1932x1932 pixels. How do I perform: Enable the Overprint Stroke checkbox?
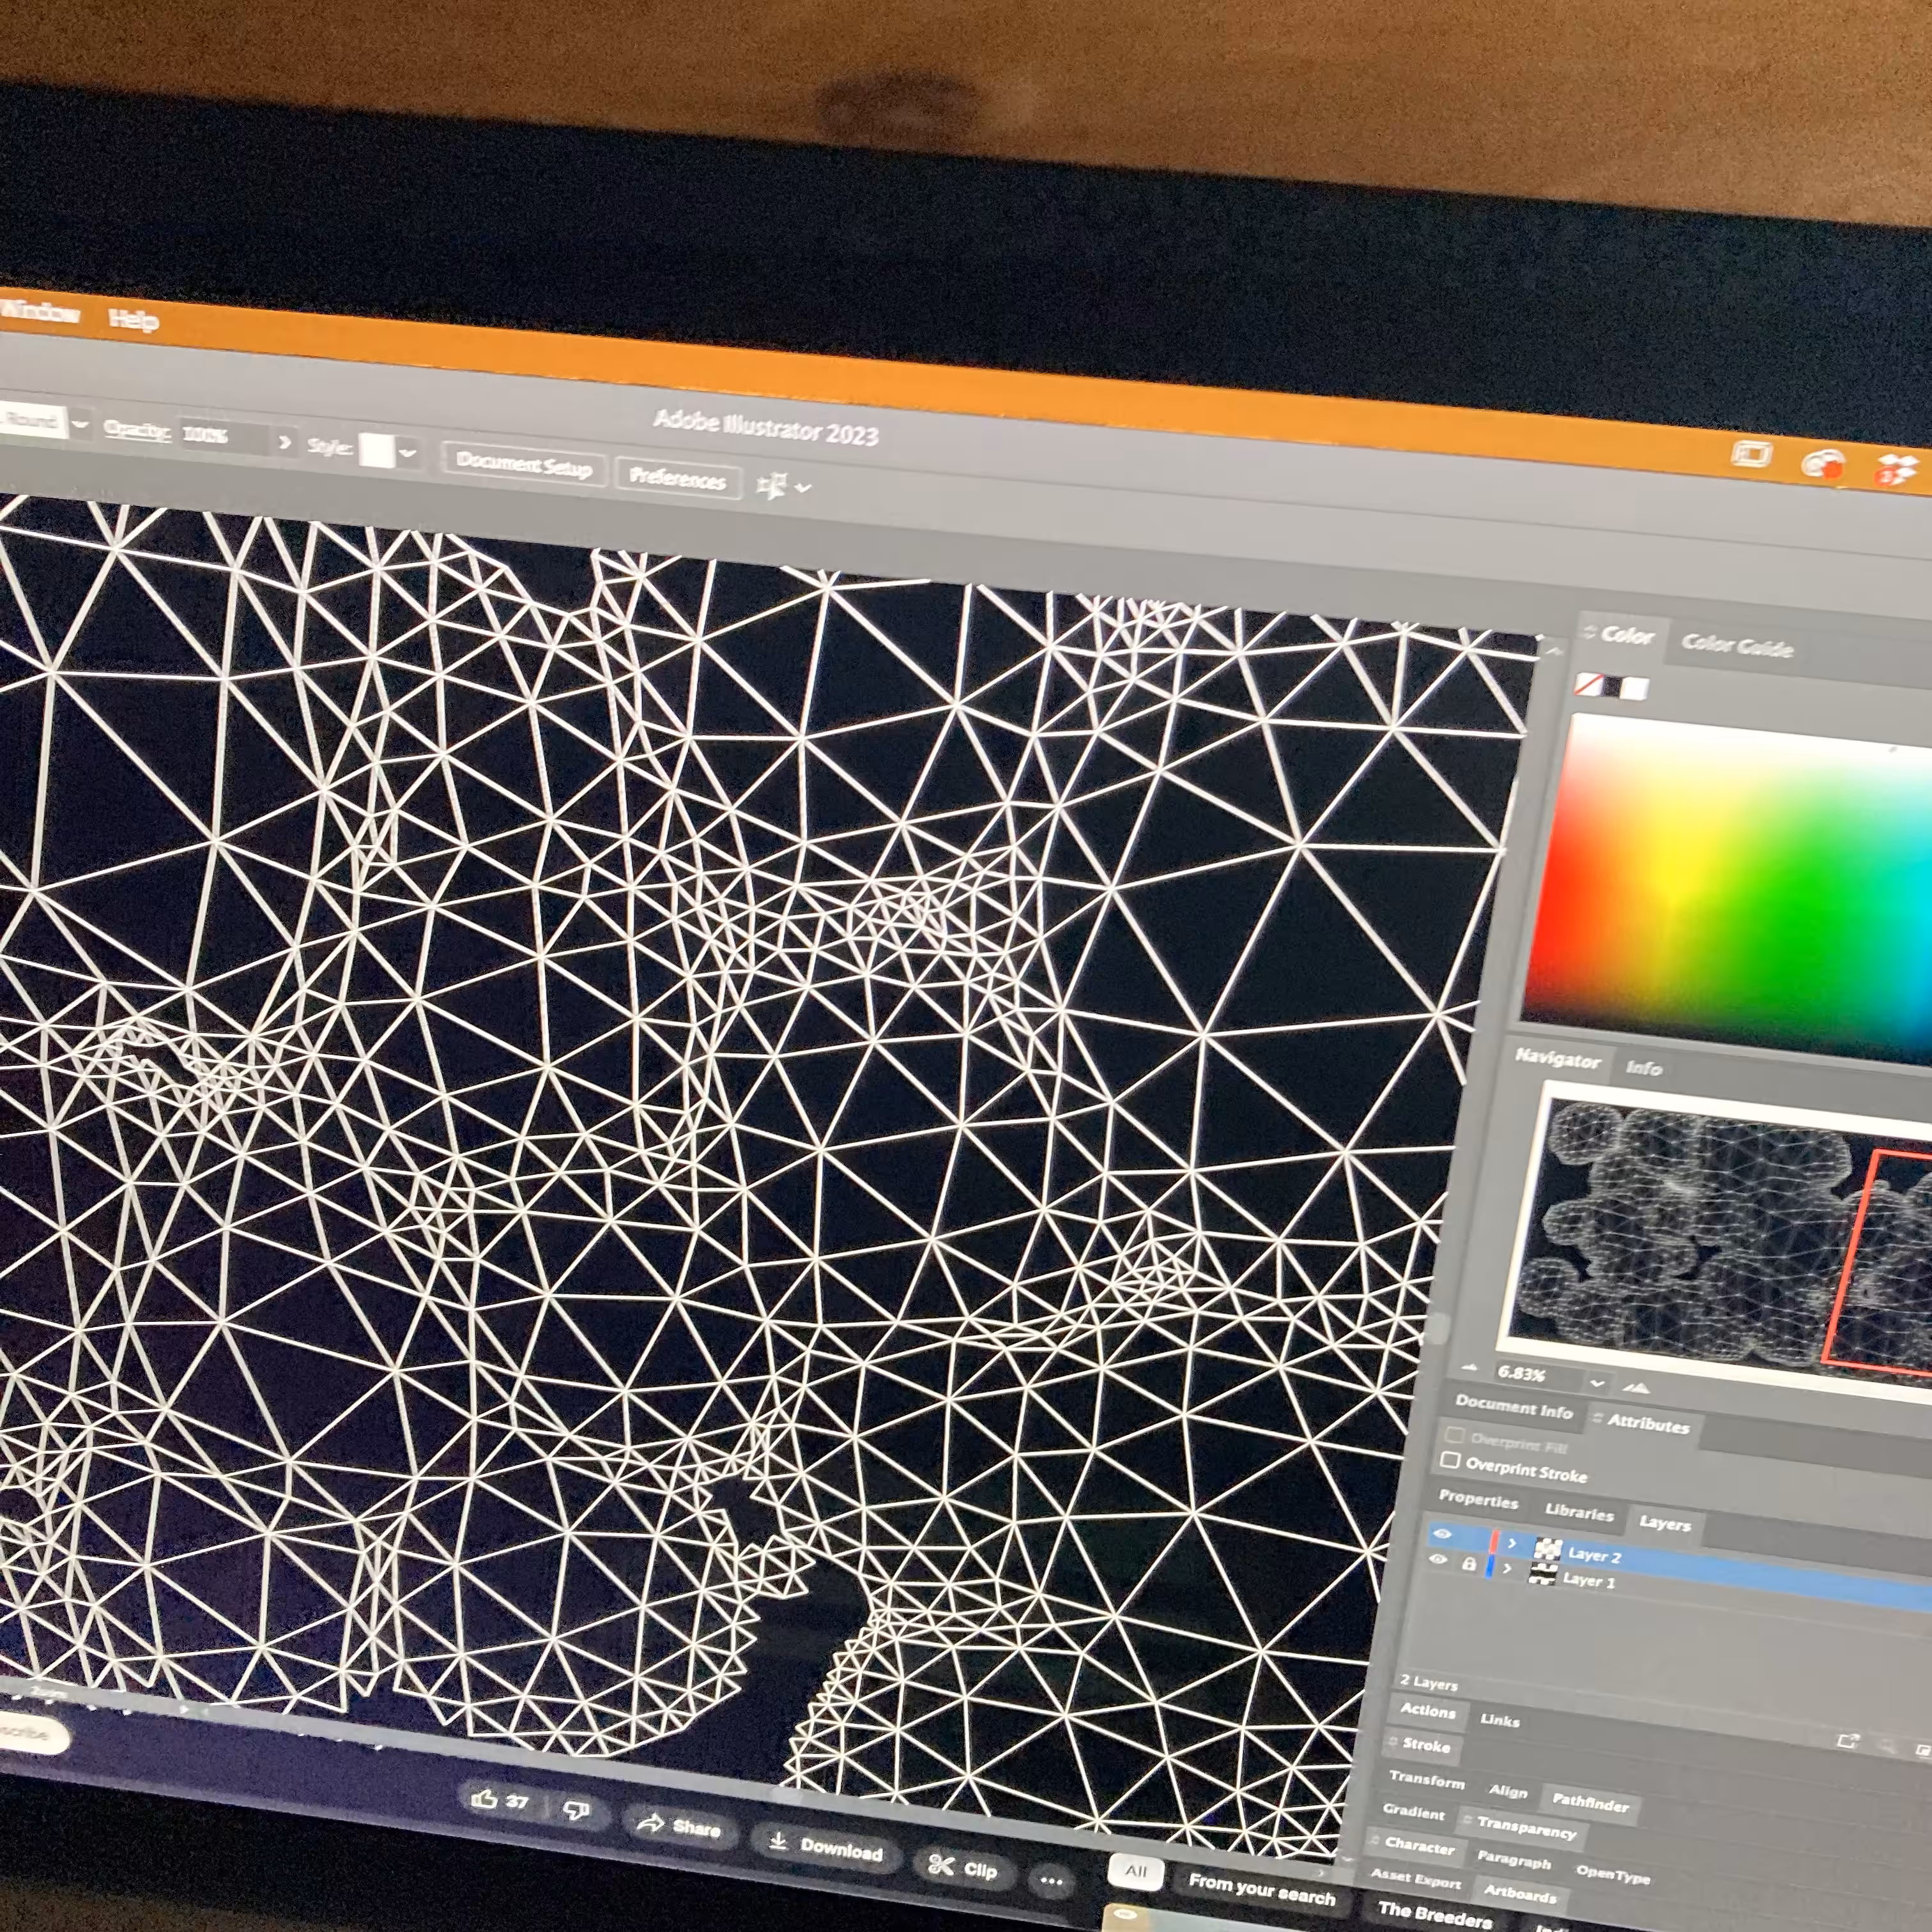point(1449,1461)
